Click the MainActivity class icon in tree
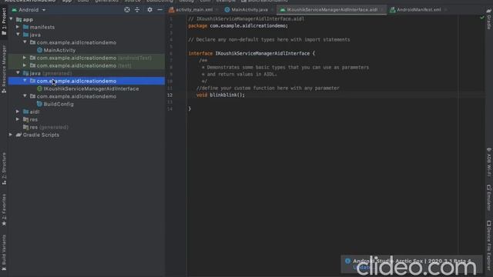 pyautogui.click(x=39, y=50)
